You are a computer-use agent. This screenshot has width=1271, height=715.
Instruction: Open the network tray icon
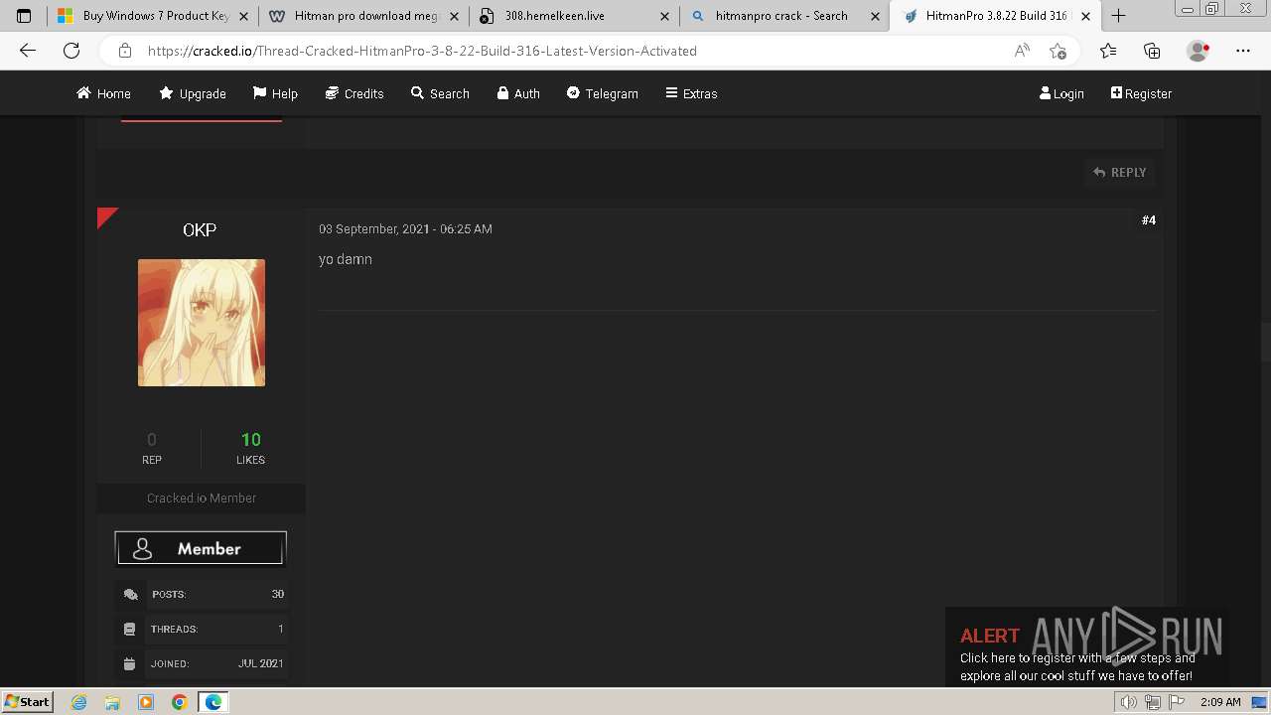pos(1153,702)
